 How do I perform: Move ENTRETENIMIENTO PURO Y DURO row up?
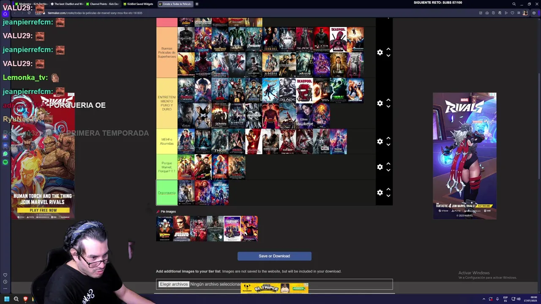point(388,100)
